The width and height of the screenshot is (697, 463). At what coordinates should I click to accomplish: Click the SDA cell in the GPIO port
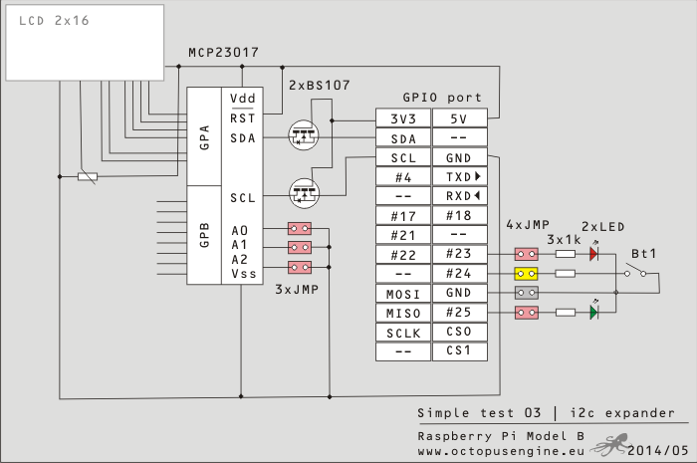[403, 138]
